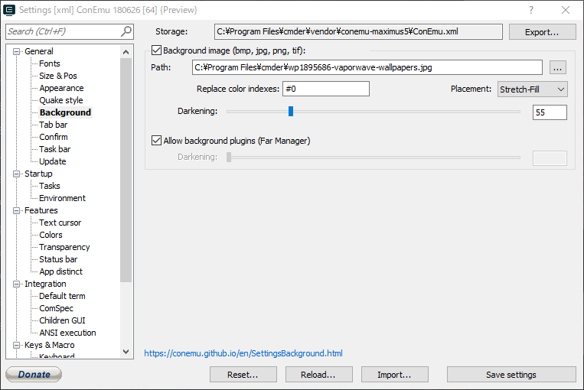
Task: Open the Tab bar settings page
Action: click(x=54, y=125)
